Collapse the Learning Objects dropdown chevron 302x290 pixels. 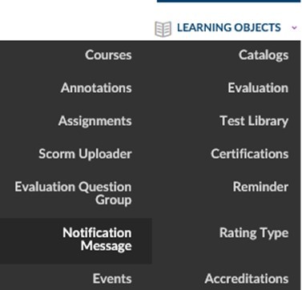[x=294, y=27]
